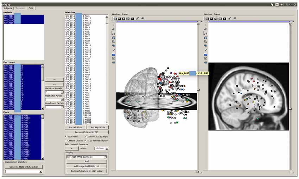Click the Add button under Display
The image size is (299, 179).
coord(87,161)
